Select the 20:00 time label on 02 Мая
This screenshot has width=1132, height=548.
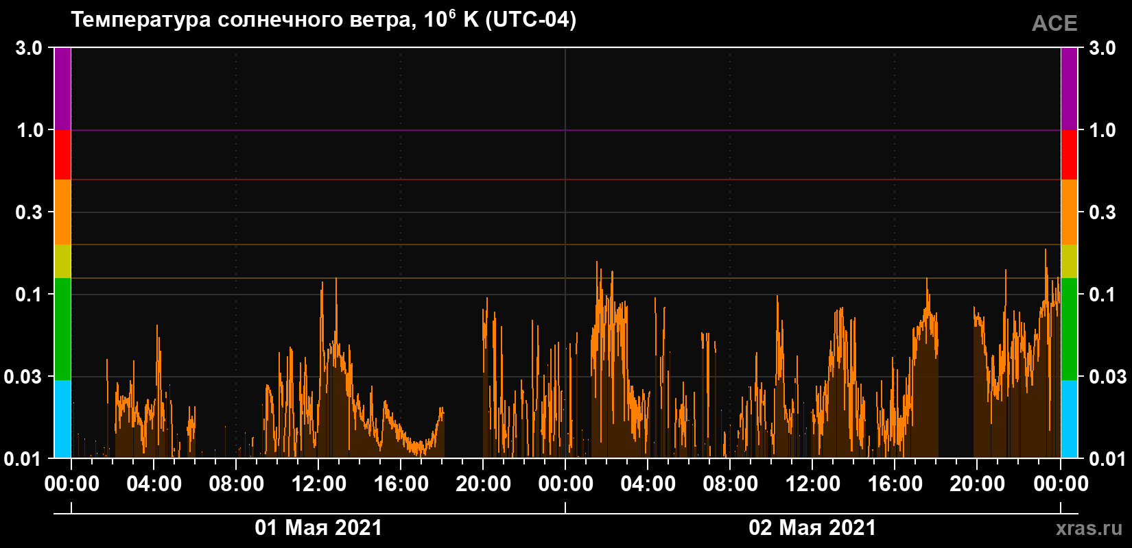coord(978,484)
